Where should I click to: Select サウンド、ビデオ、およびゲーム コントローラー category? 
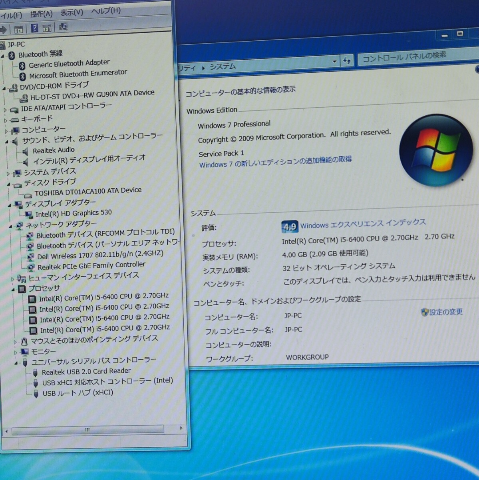[92, 138]
